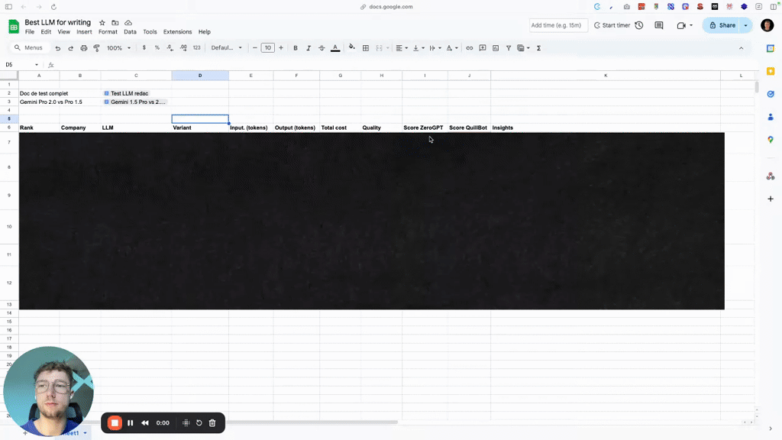The width and height of the screenshot is (782, 440).
Task: Decrease font size with minus button
Action: pos(255,48)
